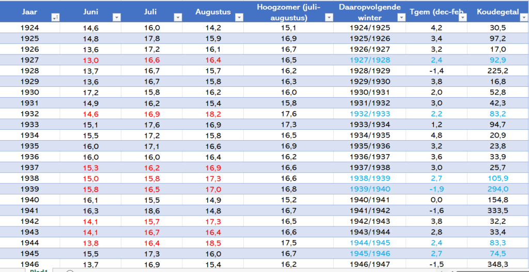The image size is (529, 272).
Task: Select the year cell 1946
Action: tap(29, 264)
